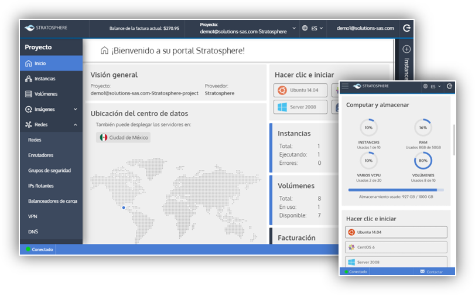
Task: Click the mobile view vertical scrollbar
Action: pyautogui.click(x=454, y=140)
